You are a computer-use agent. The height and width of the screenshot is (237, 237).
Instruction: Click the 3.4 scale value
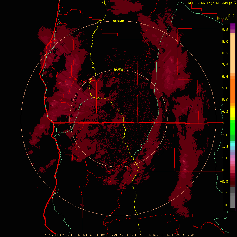pos(225,123)
